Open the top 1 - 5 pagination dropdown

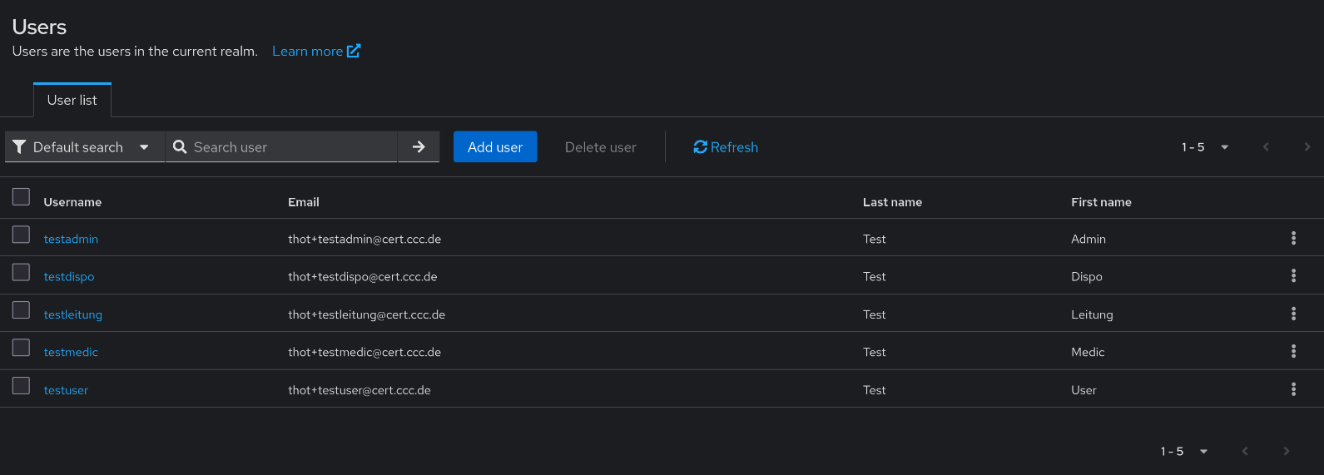pos(1205,147)
